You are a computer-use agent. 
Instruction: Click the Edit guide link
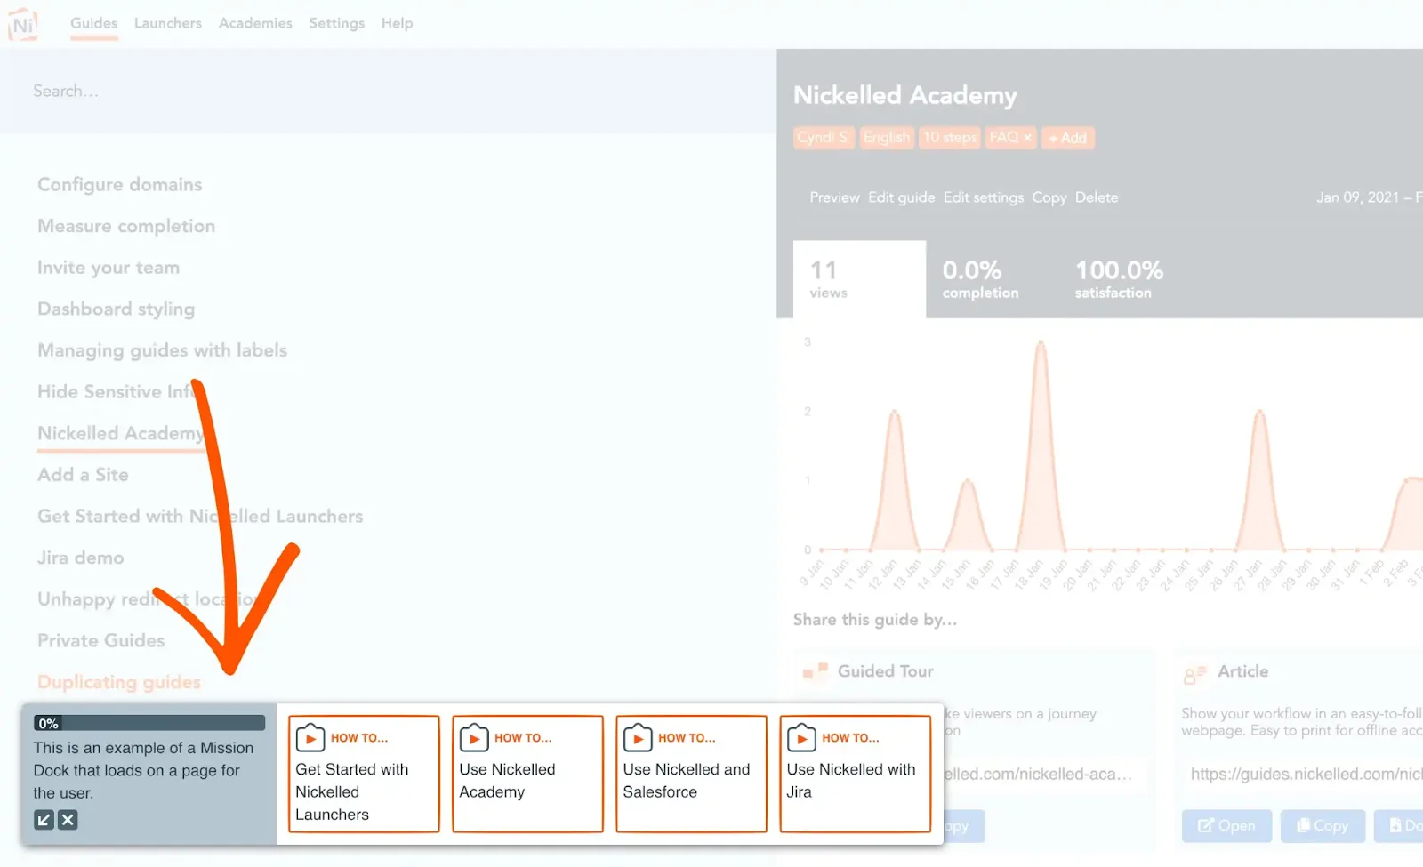coord(901,197)
